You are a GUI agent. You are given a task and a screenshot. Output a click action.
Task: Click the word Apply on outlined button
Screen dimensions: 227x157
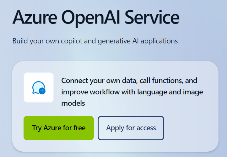pyautogui.click(x=115, y=128)
